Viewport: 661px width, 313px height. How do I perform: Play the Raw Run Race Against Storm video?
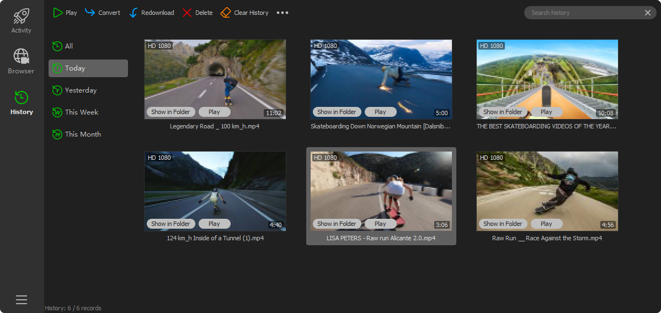[x=546, y=224]
